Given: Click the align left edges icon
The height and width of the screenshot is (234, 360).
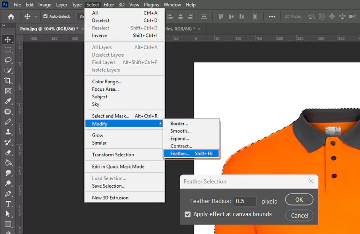Looking at the screenshot, I should pyautogui.click(x=170, y=16).
